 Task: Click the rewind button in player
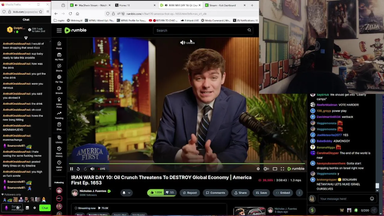(78, 169)
